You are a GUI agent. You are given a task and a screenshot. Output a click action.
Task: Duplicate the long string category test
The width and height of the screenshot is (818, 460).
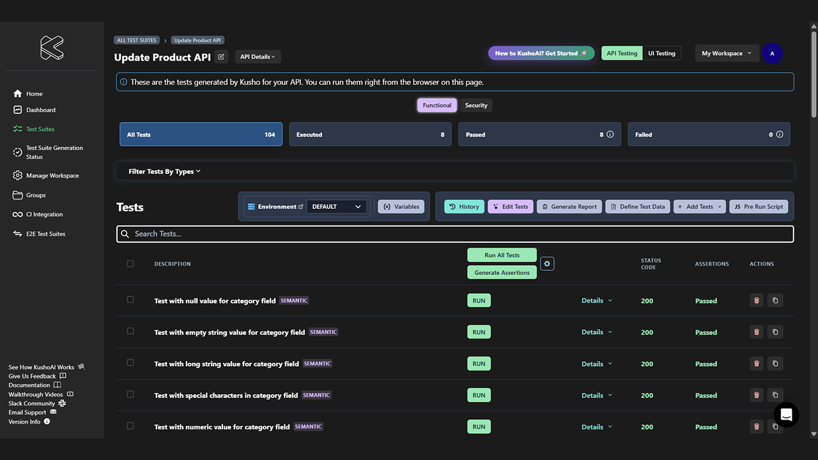point(775,364)
